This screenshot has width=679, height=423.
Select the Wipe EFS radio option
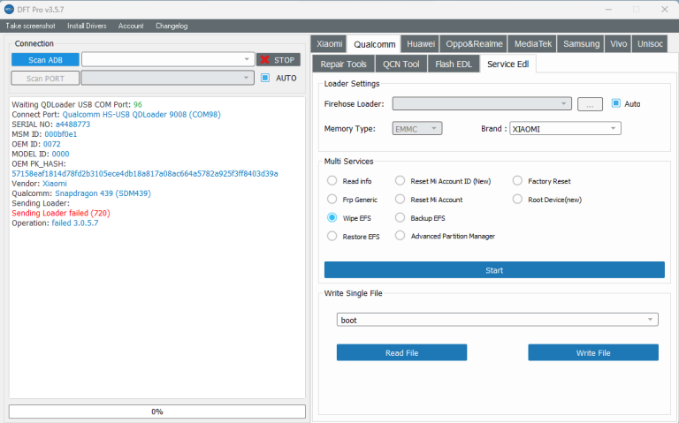click(x=332, y=218)
